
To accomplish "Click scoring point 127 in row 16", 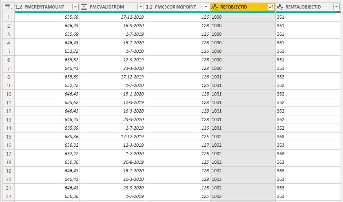I will [205, 145].
